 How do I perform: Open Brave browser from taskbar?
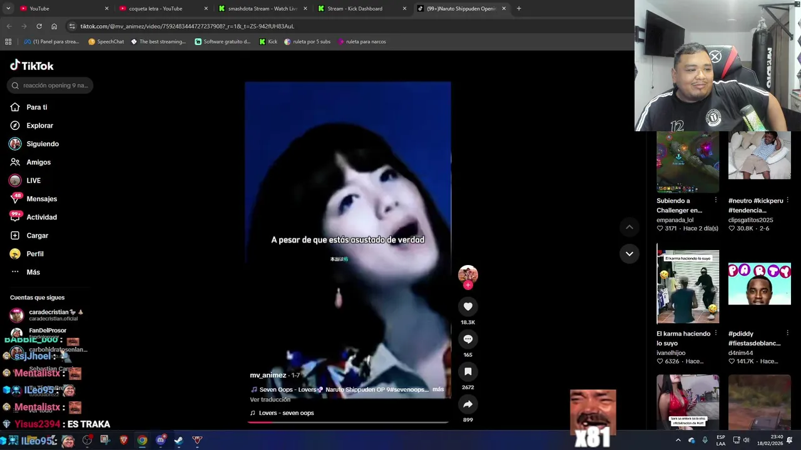[x=123, y=440]
